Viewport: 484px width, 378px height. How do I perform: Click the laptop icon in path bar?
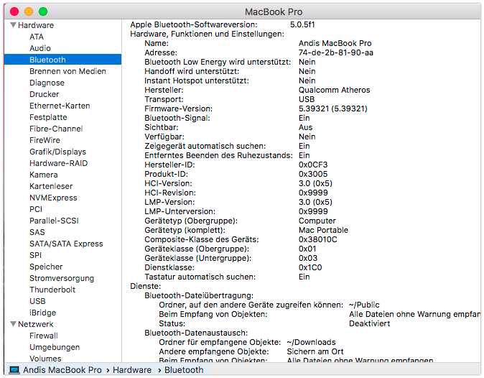tap(14, 369)
